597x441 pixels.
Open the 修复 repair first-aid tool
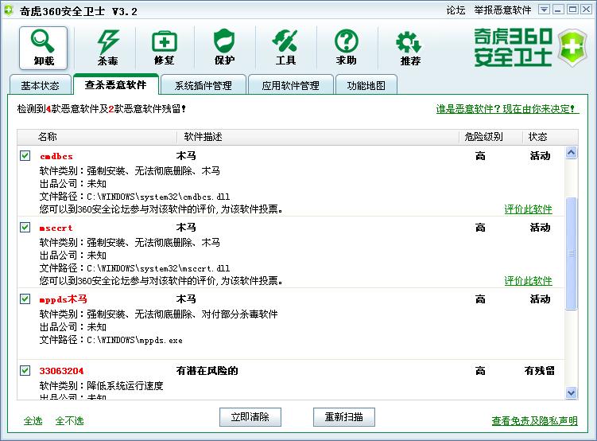coord(164,48)
